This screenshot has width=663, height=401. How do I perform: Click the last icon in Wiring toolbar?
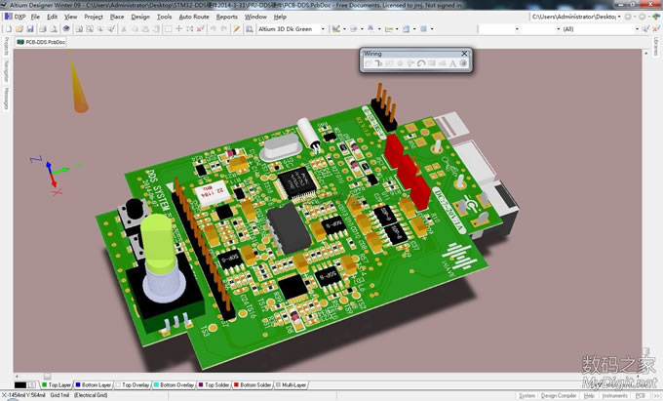click(x=463, y=63)
